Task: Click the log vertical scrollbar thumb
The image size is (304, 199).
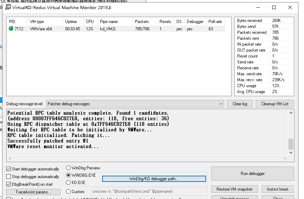Action: 291,144
